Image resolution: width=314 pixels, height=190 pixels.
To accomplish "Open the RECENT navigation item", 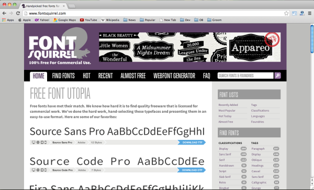I will point(105,76).
